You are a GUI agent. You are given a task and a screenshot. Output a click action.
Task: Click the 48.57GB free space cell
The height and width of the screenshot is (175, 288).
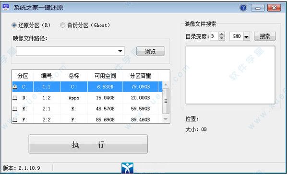pos(105,109)
